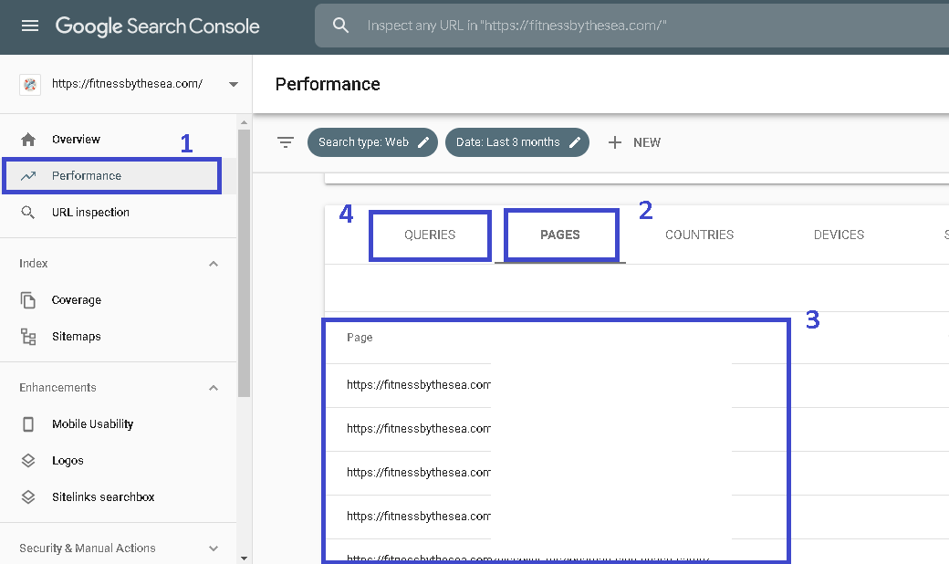The height and width of the screenshot is (564, 949).
Task: Click the Overview home icon
Action: pos(28,140)
